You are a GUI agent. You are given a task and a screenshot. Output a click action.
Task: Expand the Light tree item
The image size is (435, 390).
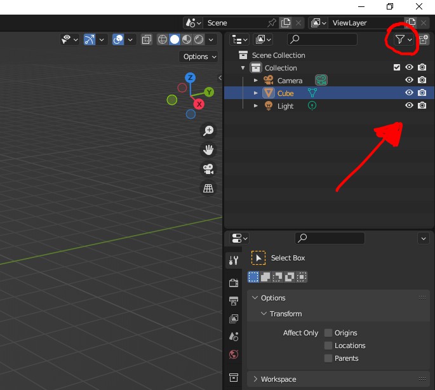point(256,106)
